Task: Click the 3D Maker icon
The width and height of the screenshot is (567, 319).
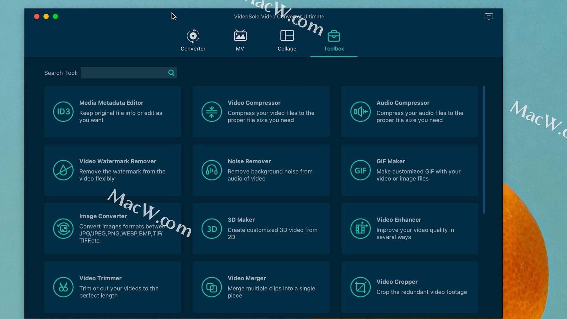Action: tap(211, 229)
